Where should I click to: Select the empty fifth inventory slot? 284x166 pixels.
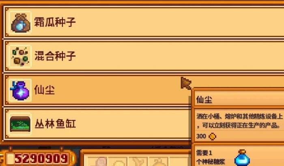(179, 161)
